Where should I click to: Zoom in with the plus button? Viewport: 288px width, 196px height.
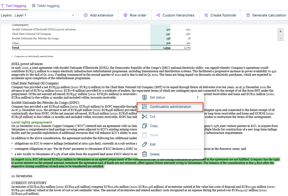click(281, 31)
